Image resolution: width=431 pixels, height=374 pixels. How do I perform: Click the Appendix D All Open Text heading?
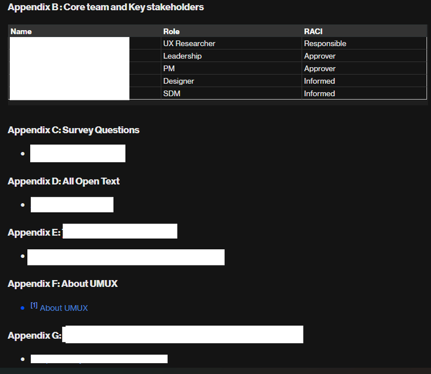pos(63,181)
